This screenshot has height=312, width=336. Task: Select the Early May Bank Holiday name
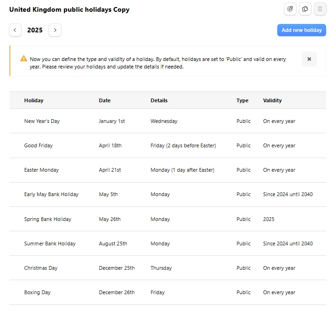[x=51, y=194]
